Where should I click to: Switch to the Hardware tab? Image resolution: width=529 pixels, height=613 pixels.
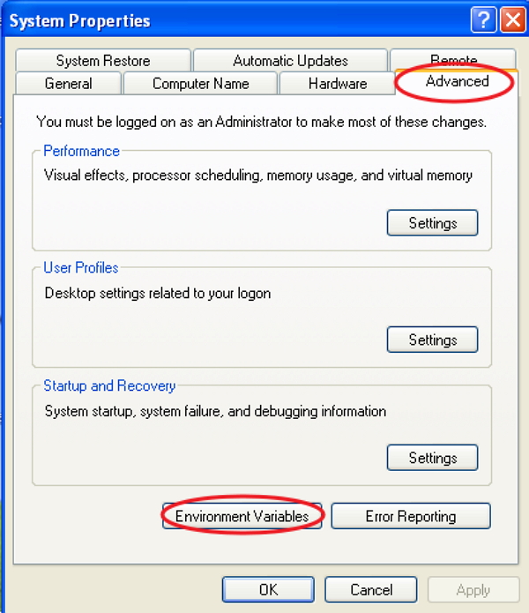point(338,84)
